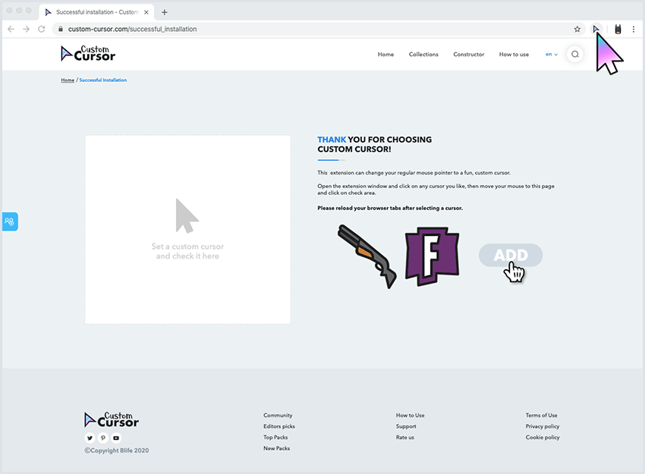This screenshot has height=474, width=645.
Task: Click 'Please reload your browser tabs' text
Action: click(x=390, y=209)
